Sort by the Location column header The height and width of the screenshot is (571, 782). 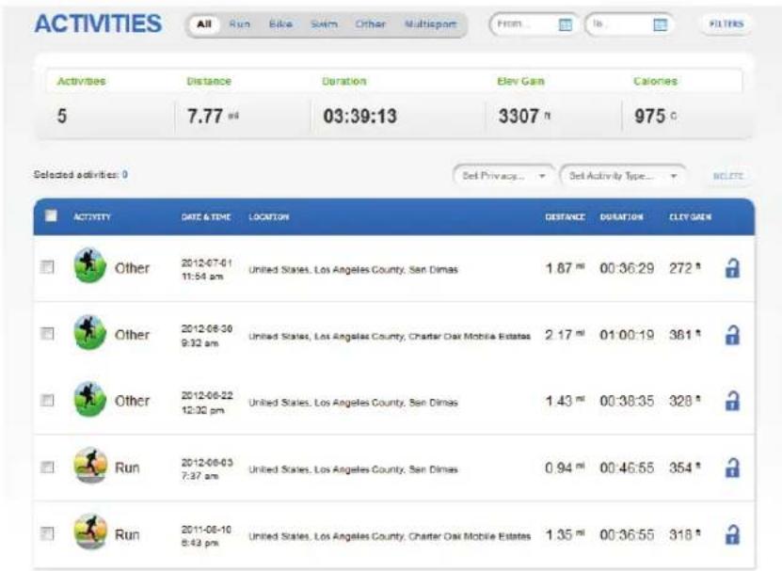[x=269, y=217]
